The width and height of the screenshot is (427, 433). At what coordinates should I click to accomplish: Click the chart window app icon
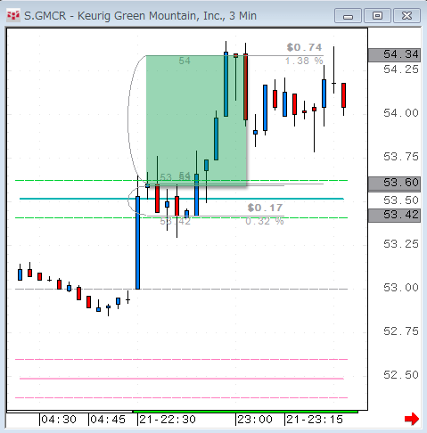(x=13, y=15)
